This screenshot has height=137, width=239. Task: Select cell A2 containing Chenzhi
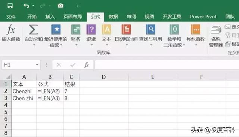pos(24,91)
